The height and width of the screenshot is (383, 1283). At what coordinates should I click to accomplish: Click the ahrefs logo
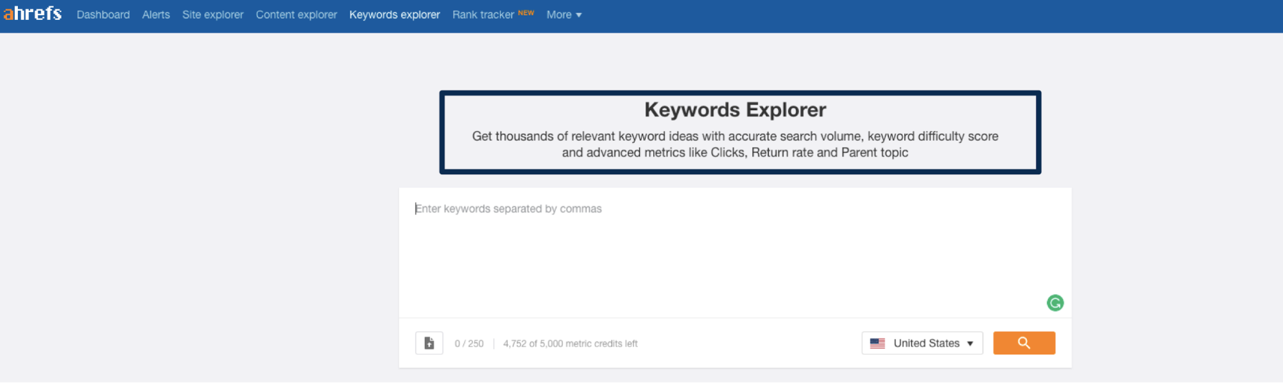tap(33, 13)
